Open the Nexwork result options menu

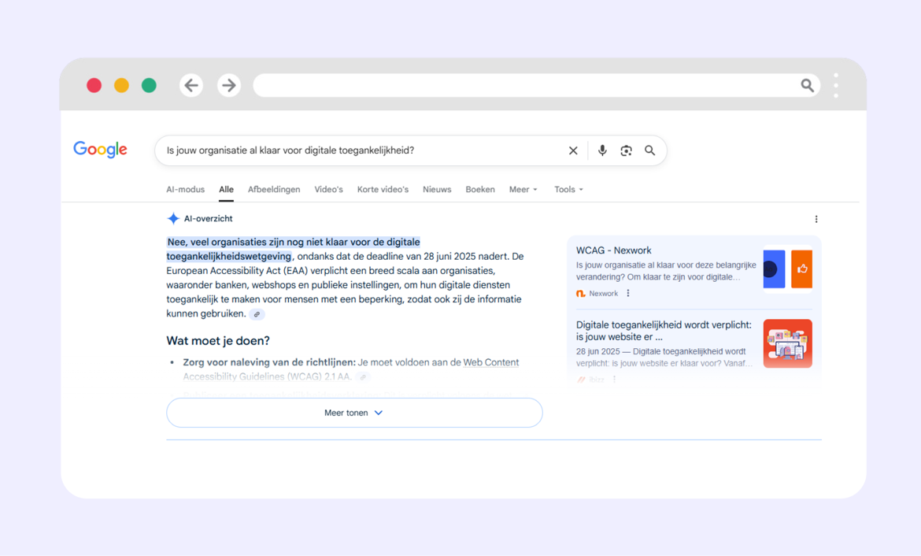(628, 293)
